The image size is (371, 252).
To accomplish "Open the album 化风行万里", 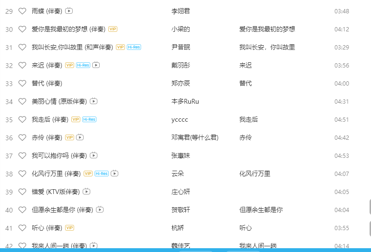I will pyautogui.click(x=255, y=174).
